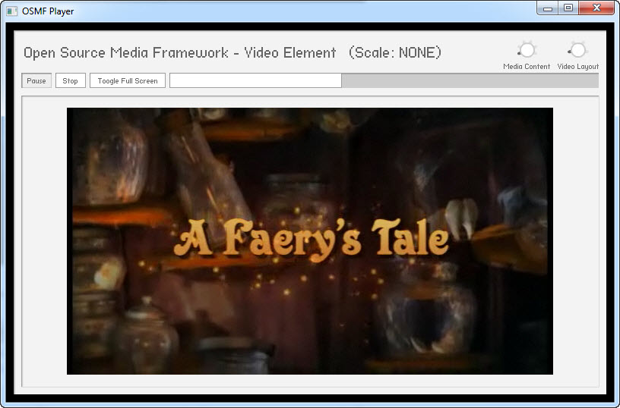Turn the Media Content knob
The width and height of the screenshot is (620, 408).
pyautogui.click(x=527, y=51)
